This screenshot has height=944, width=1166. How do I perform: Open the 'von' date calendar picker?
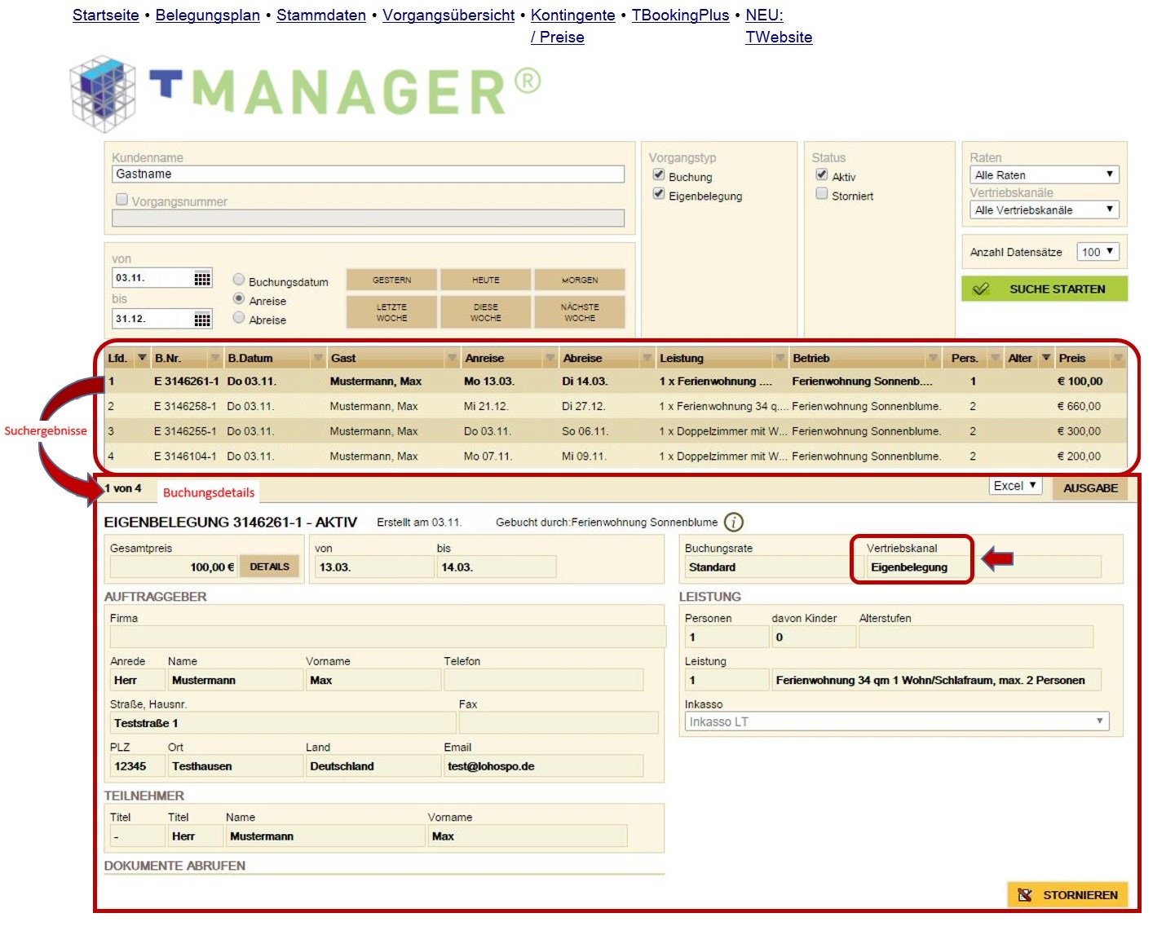tap(202, 278)
